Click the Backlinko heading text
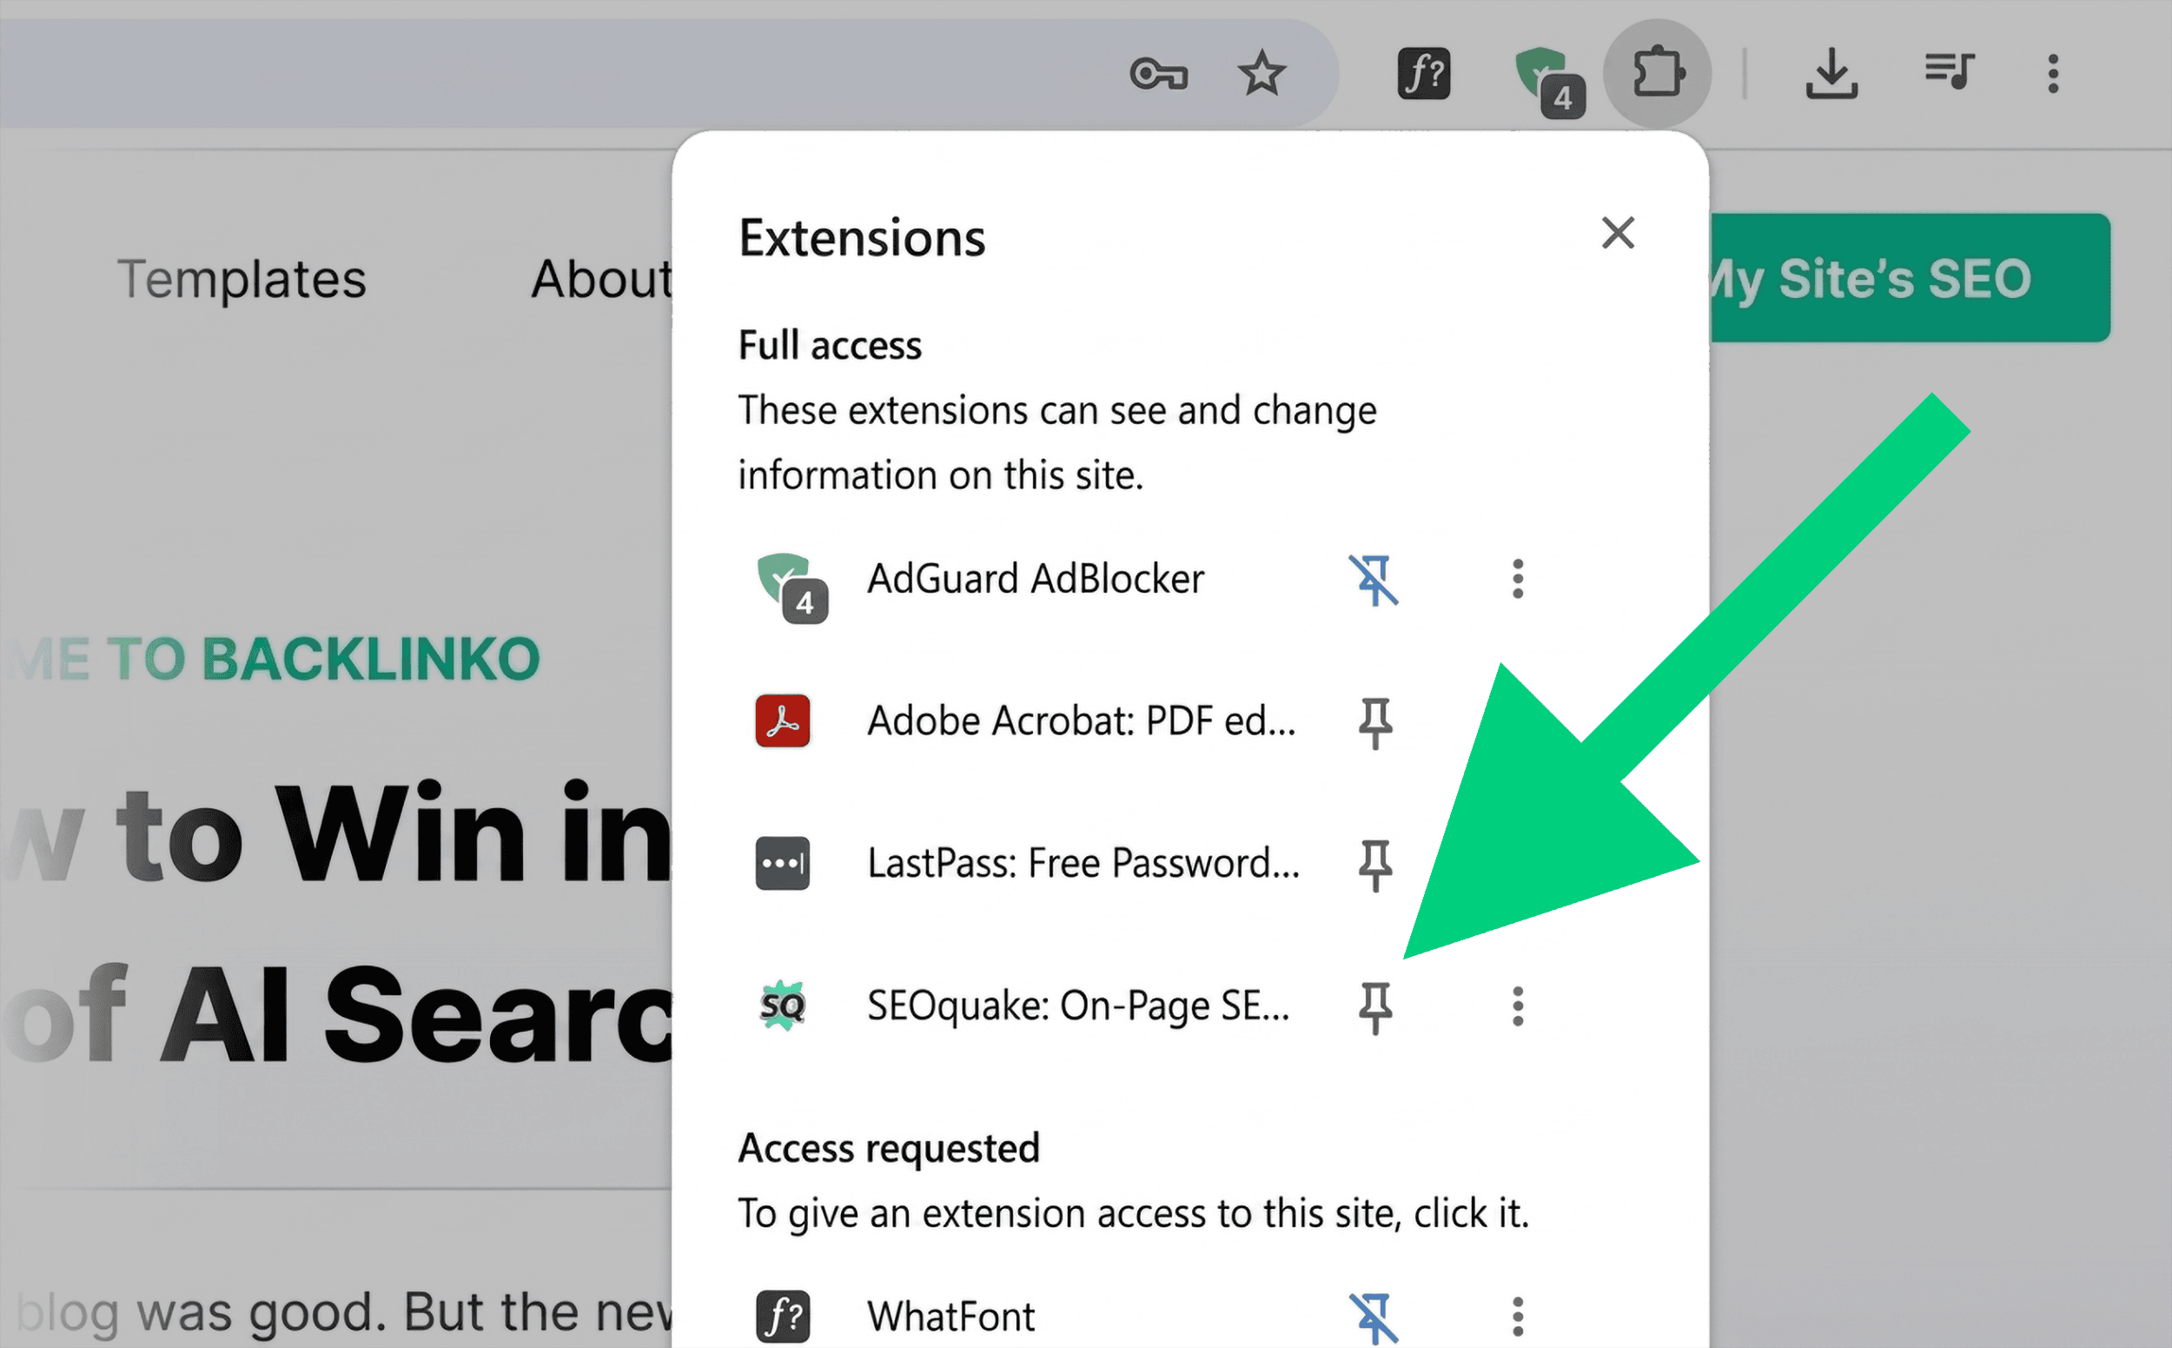Screen dimensions: 2172x1348 (x=273, y=659)
